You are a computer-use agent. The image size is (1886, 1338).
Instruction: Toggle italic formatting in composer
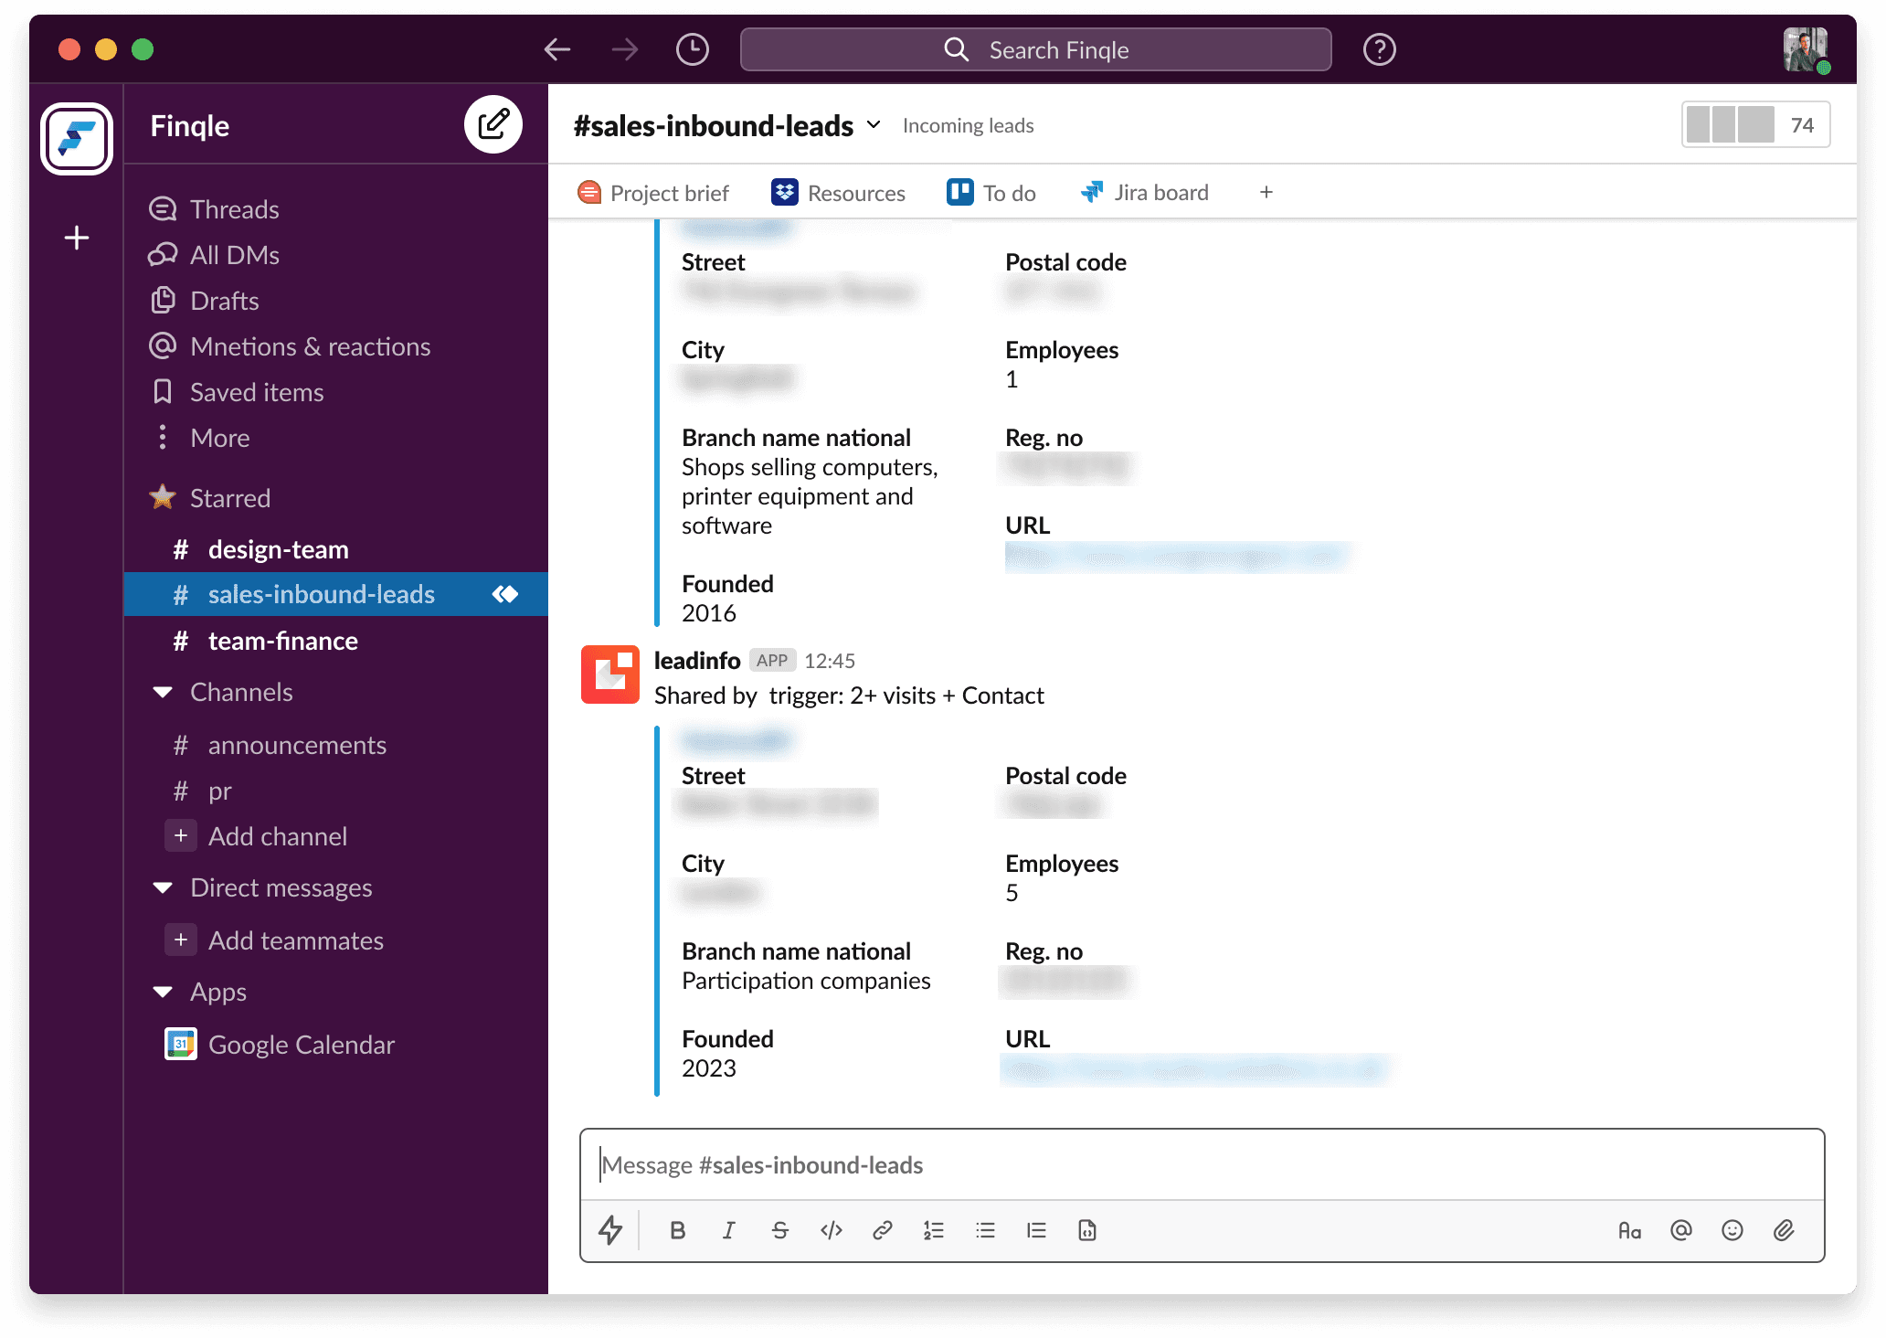(x=728, y=1230)
